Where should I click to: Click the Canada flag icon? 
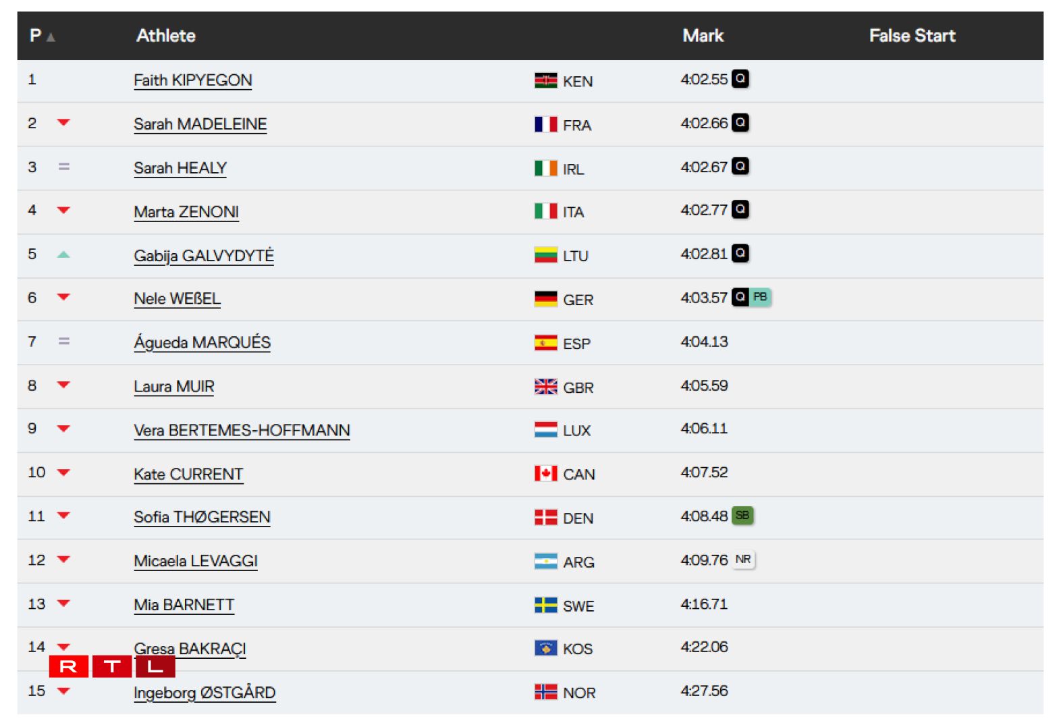click(545, 474)
